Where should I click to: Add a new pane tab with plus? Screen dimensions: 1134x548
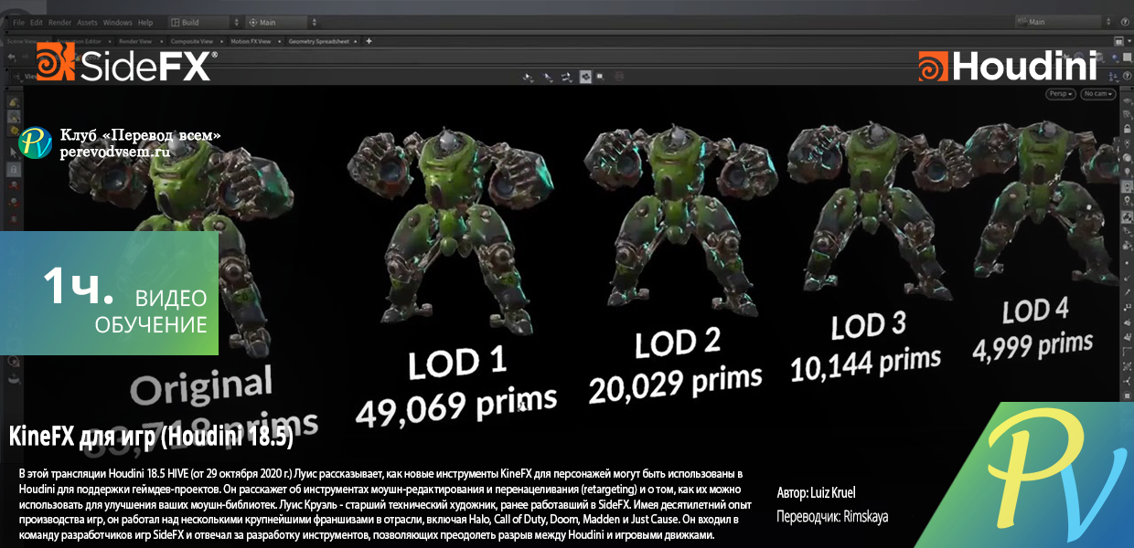click(369, 41)
